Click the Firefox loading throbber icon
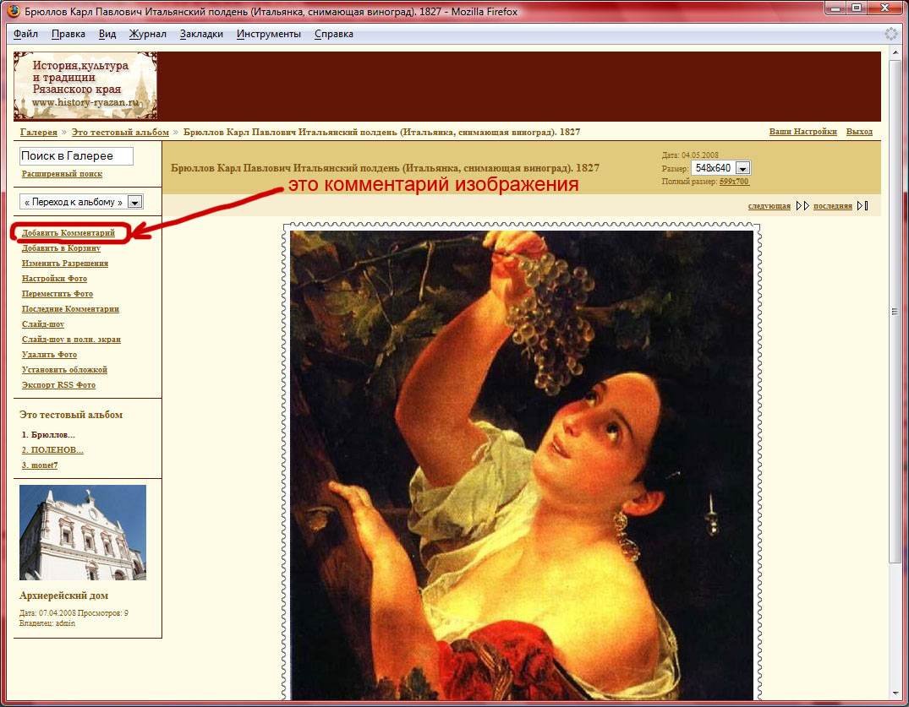909x707 pixels. coord(891,34)
